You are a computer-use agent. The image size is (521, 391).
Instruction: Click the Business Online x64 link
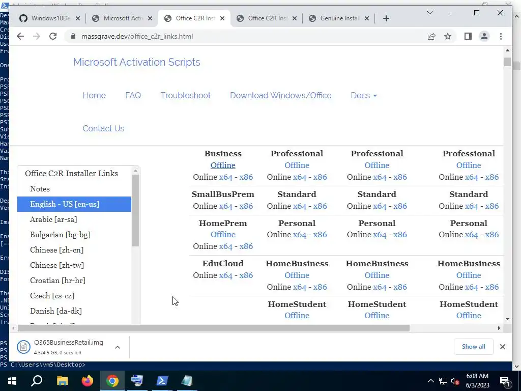coord(225,177)
